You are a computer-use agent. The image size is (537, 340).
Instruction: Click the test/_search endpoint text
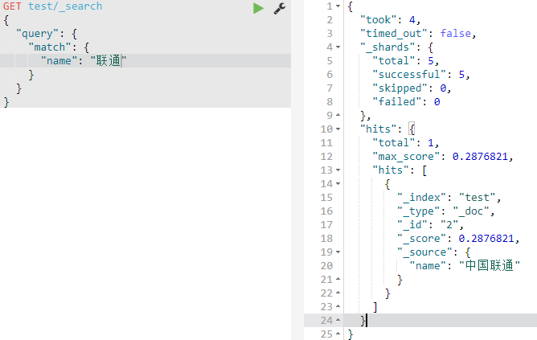(x=65, y=6)
